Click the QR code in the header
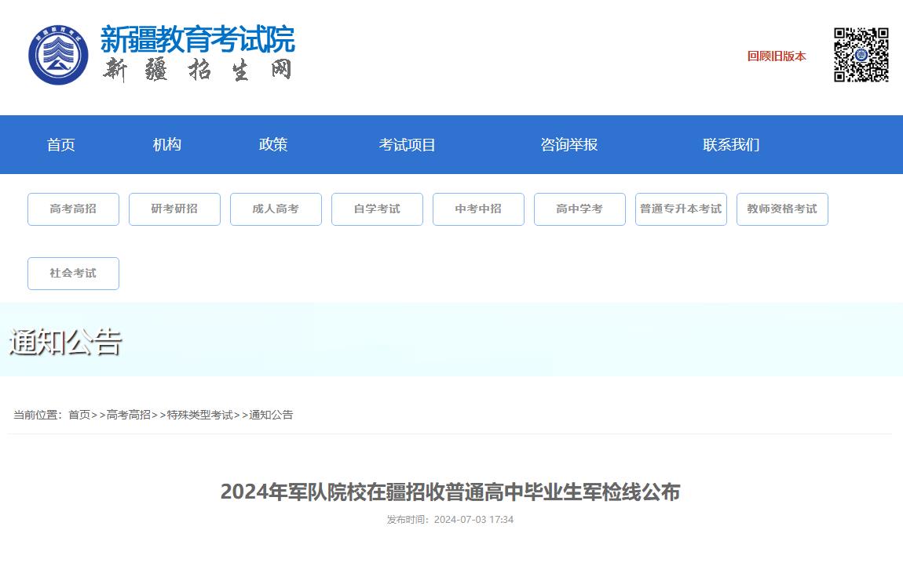This screenshot has width=903, height=588. pos(861,56)
